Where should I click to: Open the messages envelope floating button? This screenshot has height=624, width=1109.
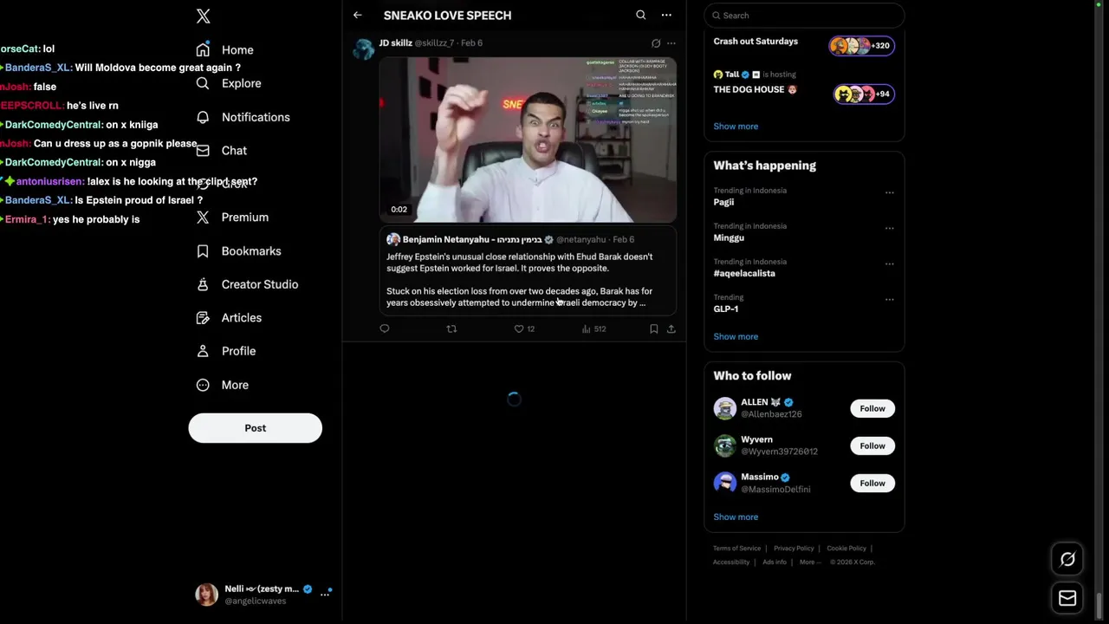[x=1067, y=598]
